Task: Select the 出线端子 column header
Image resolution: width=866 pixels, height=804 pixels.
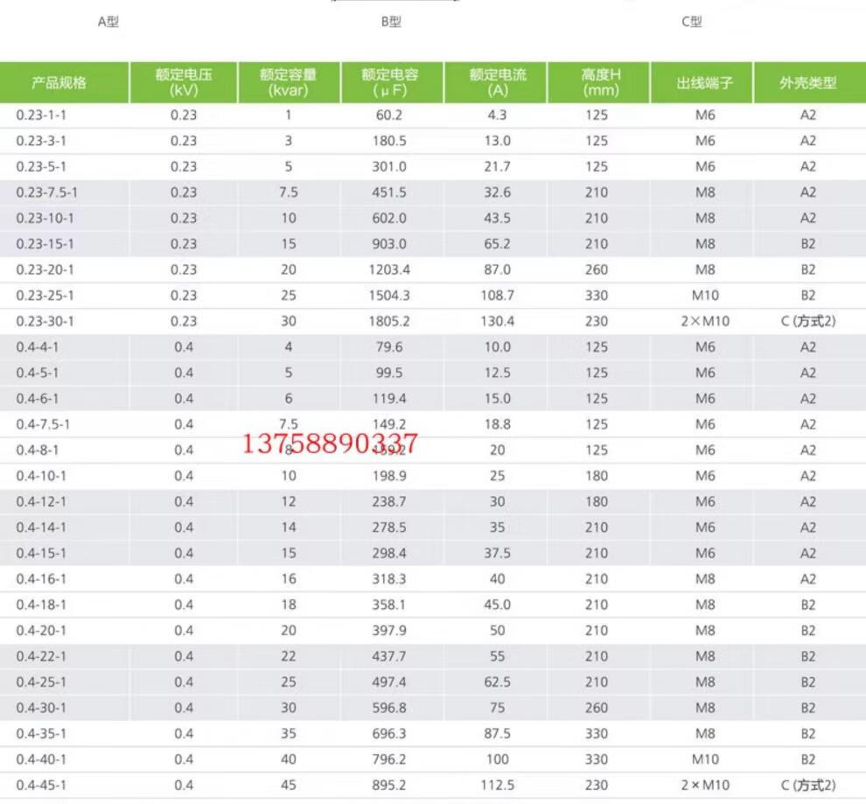Action: tap(704, 83)
